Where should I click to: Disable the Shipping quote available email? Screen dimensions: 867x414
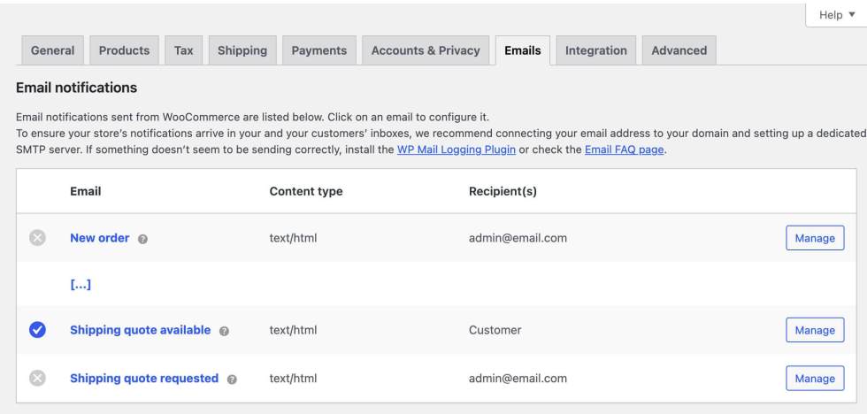pos(37,330)
